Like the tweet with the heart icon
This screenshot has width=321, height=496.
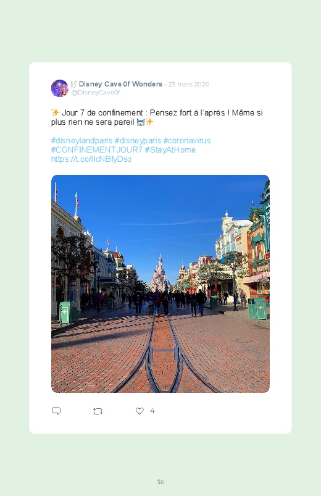coord(140,411)
